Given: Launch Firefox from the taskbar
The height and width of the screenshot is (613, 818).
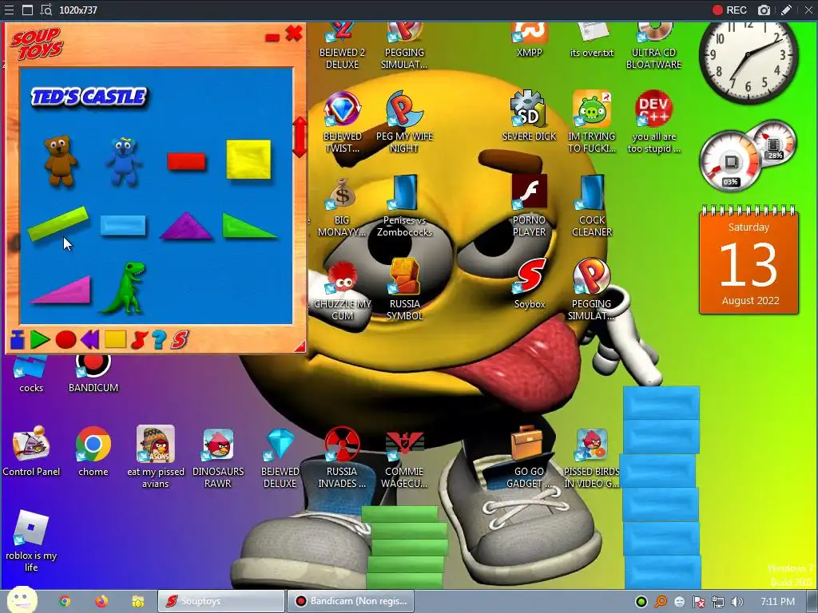Looking at the screenshot, I should pyautogui.click(x=101, y=601).
